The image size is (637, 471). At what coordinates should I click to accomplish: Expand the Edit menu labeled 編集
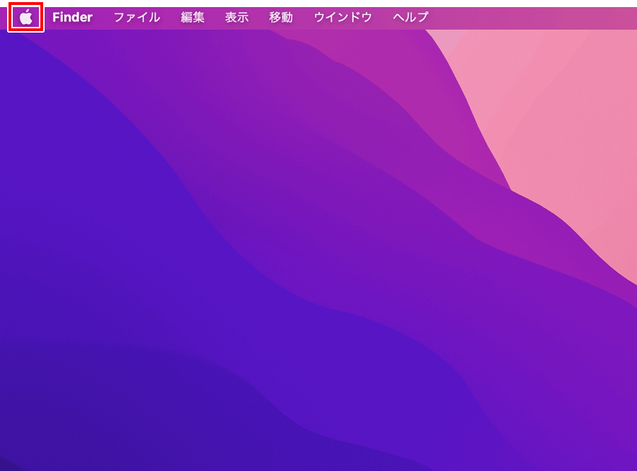point(193,18)
